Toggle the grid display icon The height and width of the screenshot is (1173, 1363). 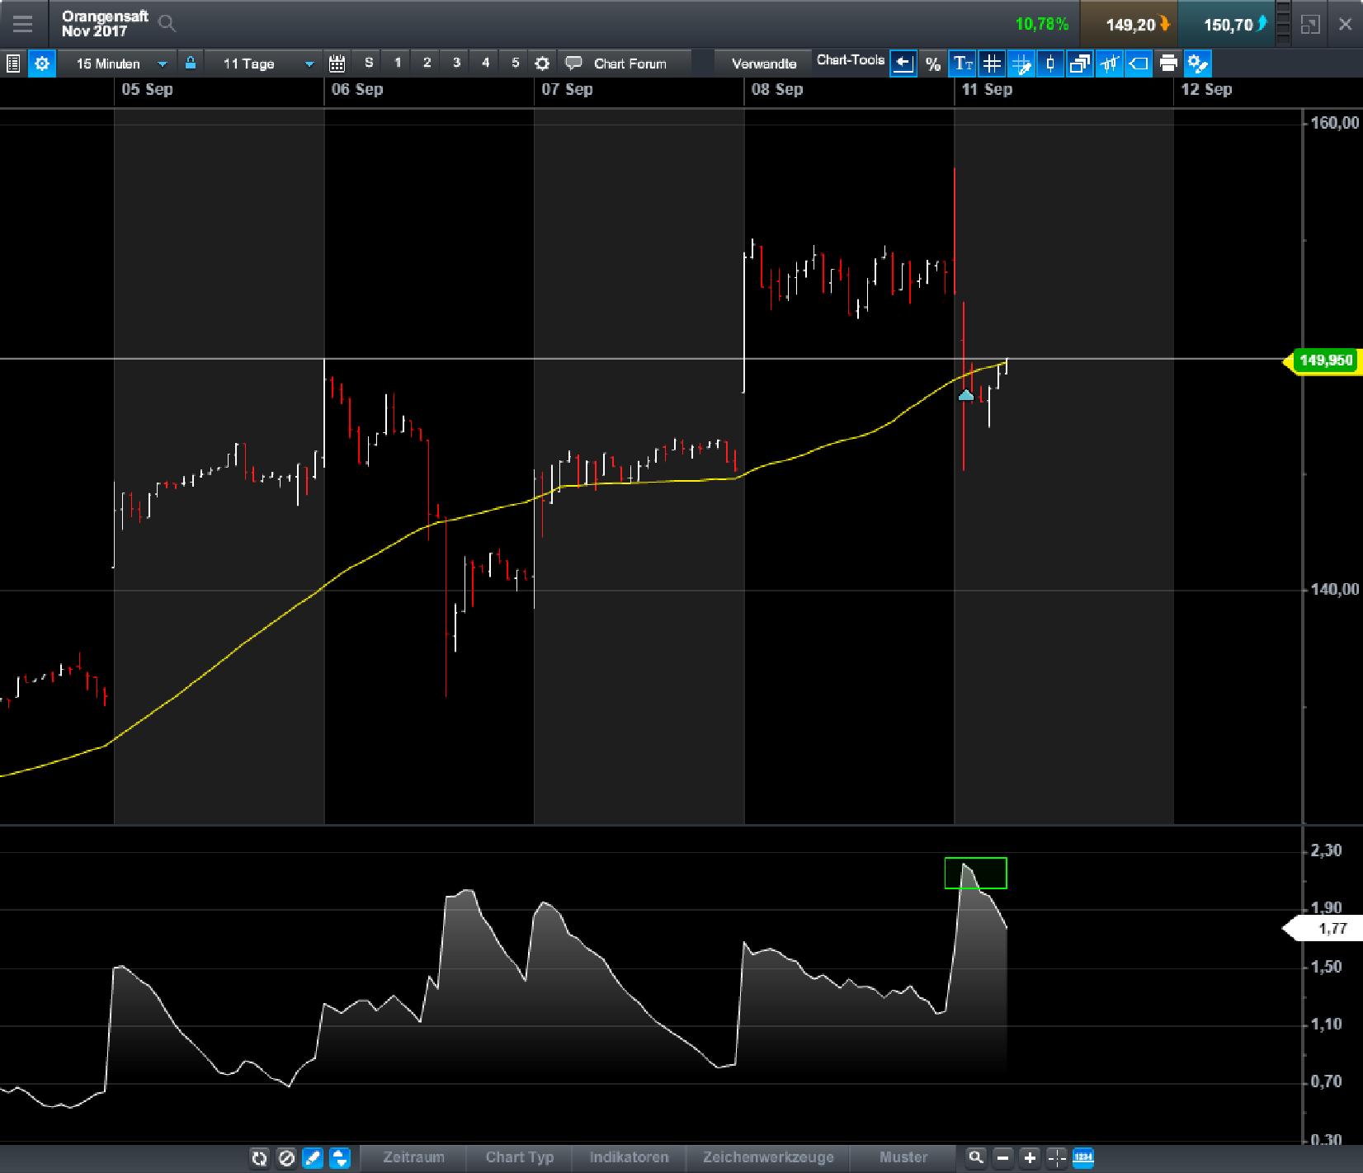(x=991, y=64)
